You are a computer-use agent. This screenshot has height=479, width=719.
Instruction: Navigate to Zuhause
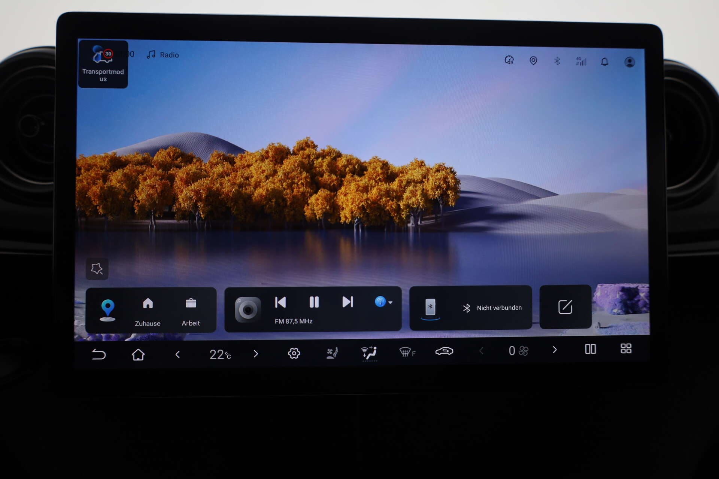(x=148, y=312)
